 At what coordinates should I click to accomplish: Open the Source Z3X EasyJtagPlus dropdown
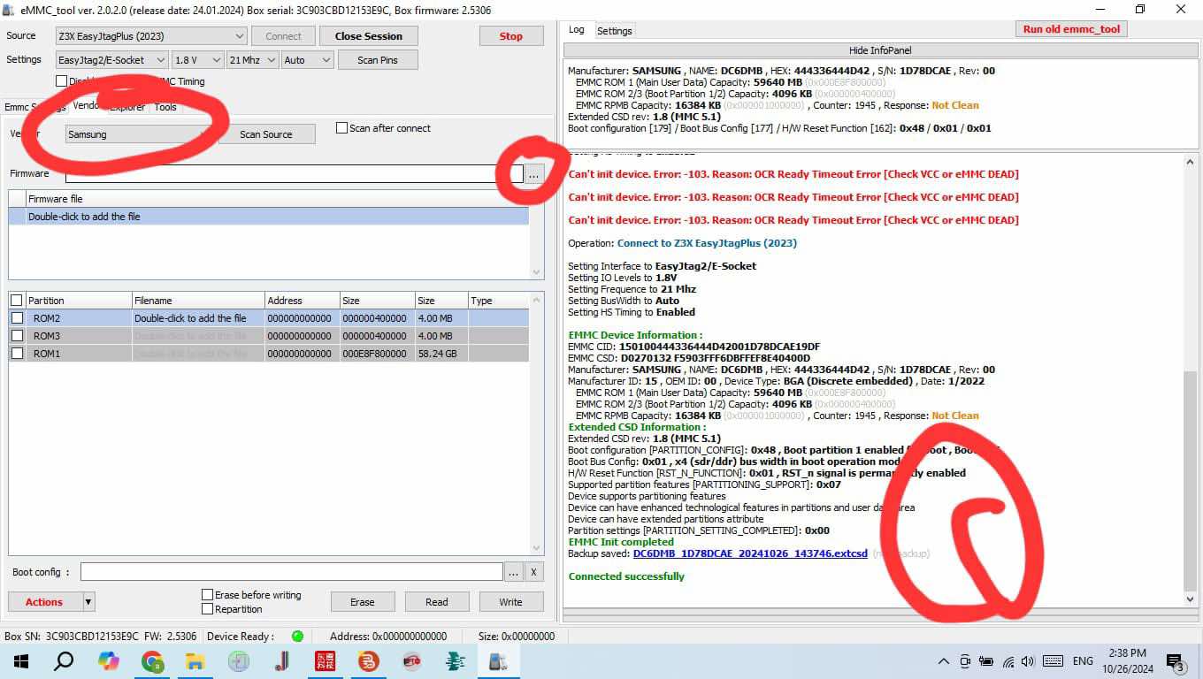point(150,36)
